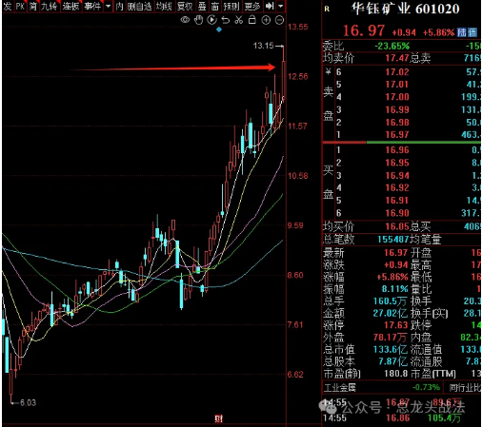482x427 pixels.
Task: Toggle the eye visibility icon above chart
Action: (185, 20)
